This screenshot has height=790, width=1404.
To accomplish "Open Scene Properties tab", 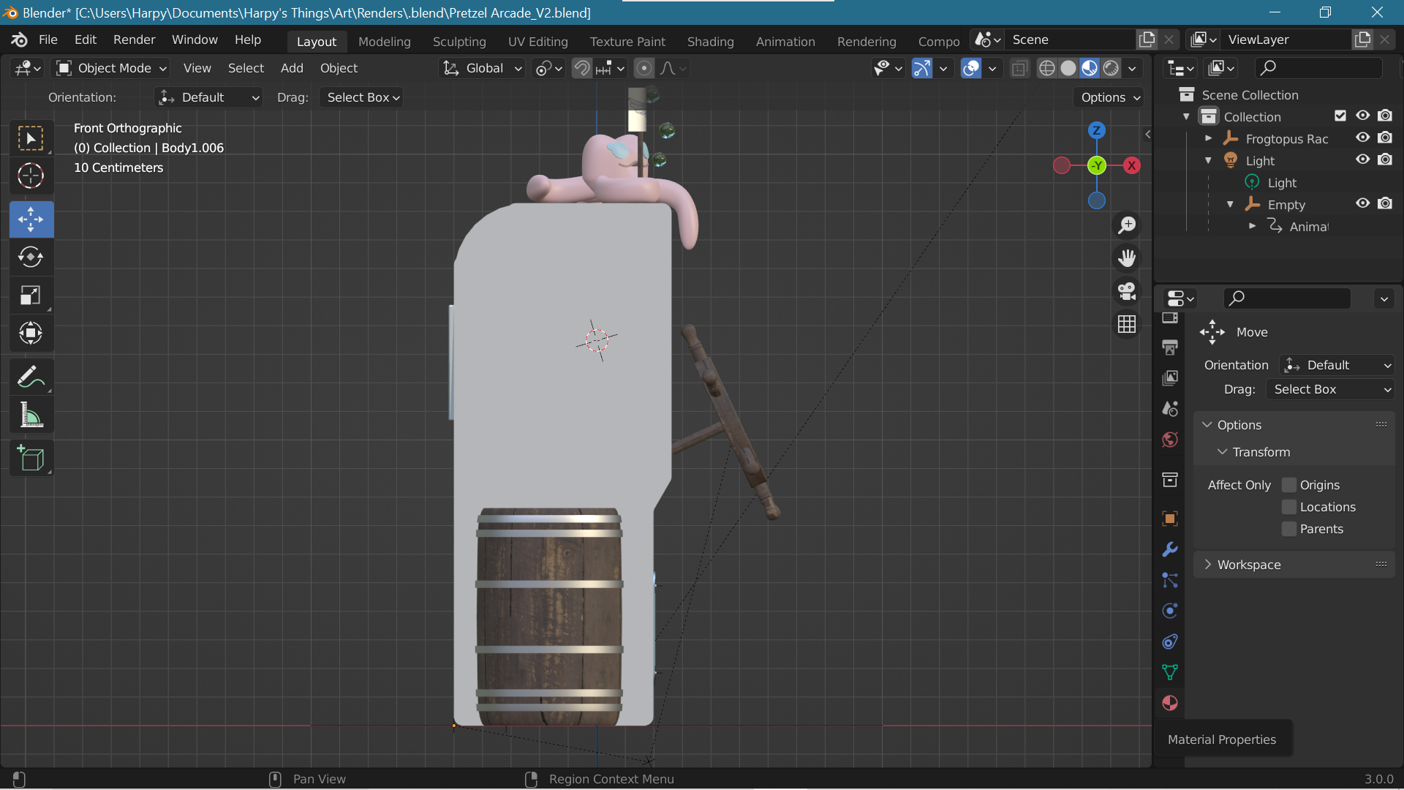I will pos(1170,409).
